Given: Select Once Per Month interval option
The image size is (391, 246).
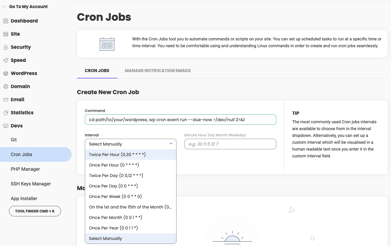Looking at the screenshot, I should click(x=131, y=217).
